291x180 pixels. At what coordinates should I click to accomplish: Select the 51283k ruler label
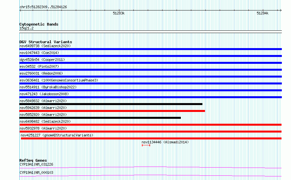[x=119, y=13]
